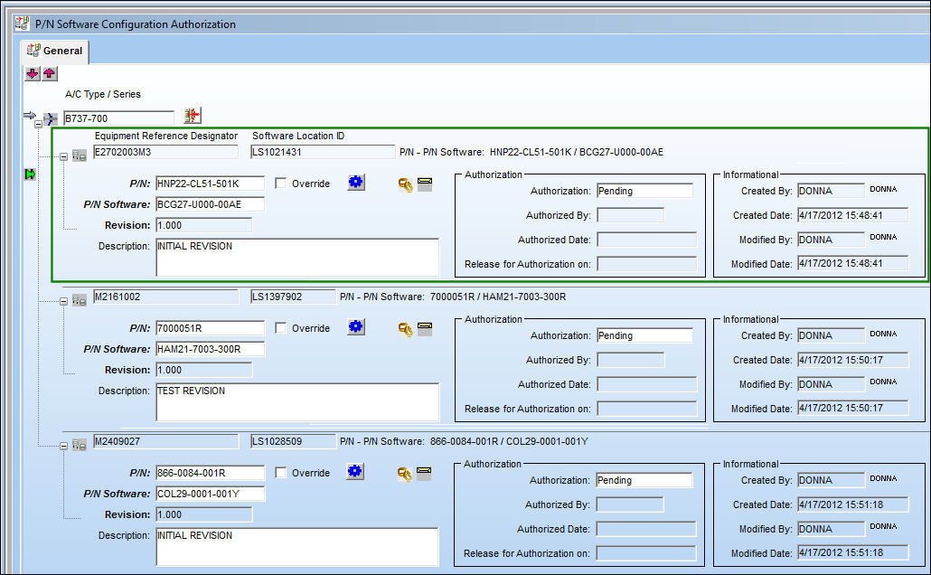Enable Override for P/N 866-0084-001R
The image size is (931, 575).
tap(281, 472)
